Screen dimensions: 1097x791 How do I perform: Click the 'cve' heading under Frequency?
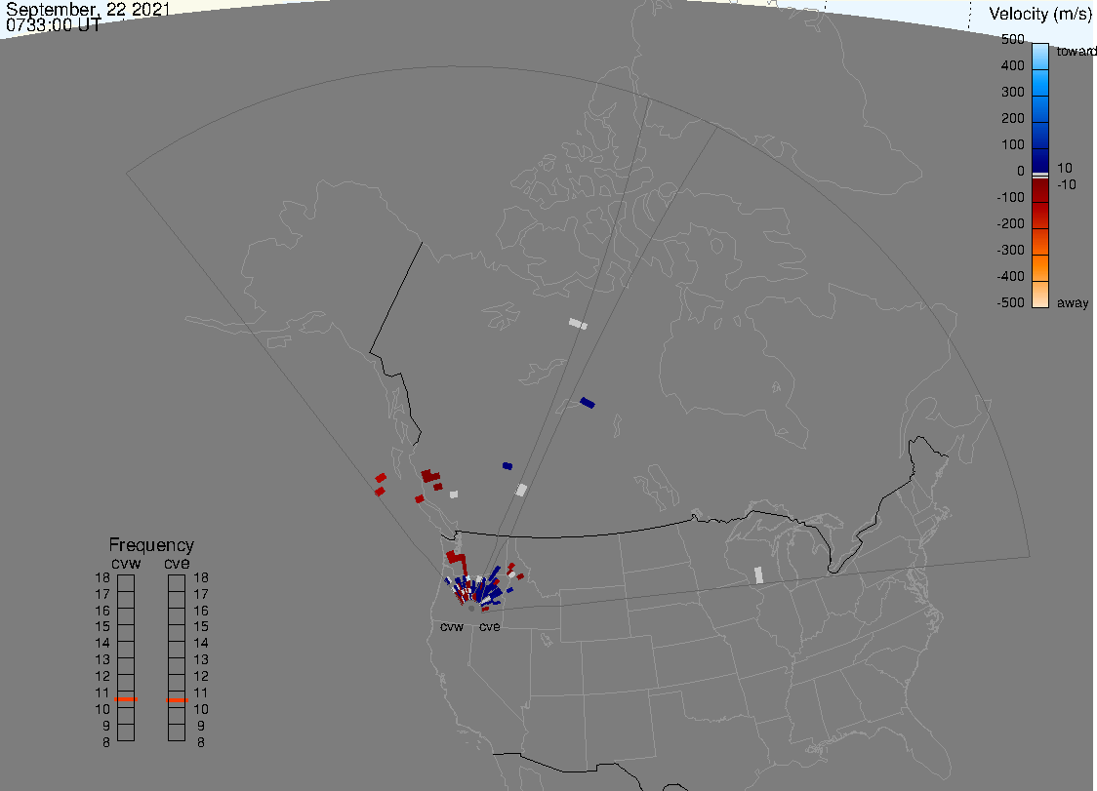pyautogui.click(x=177, y=563)
